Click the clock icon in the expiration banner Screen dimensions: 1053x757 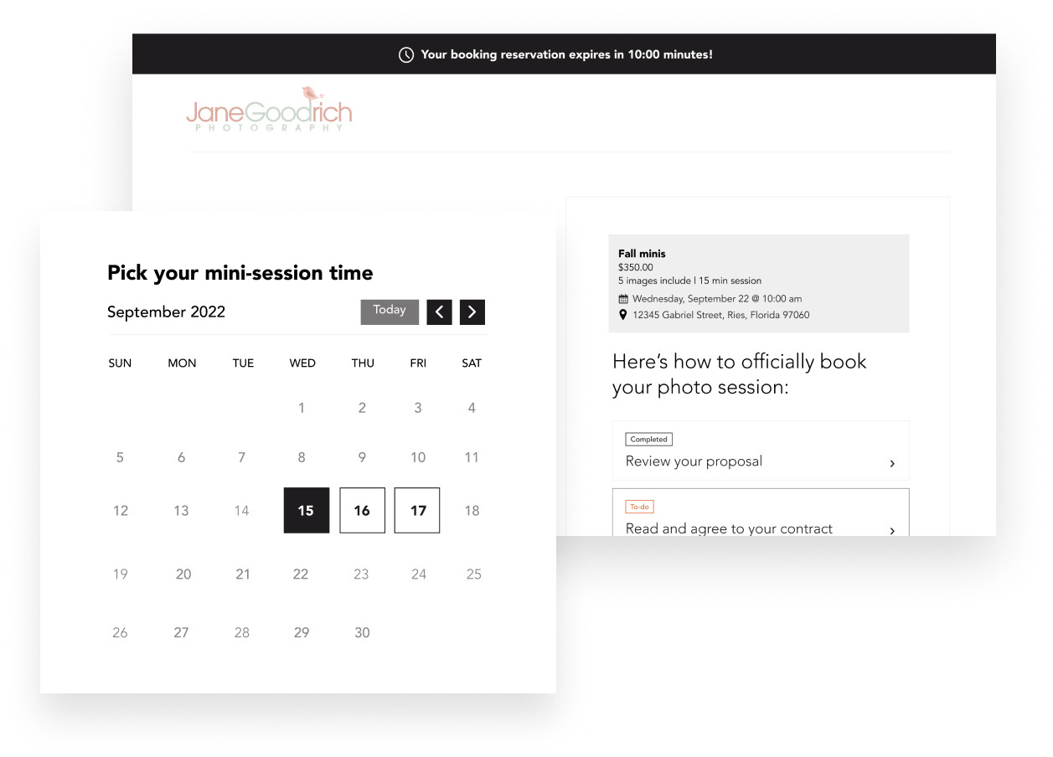[406, 54]
